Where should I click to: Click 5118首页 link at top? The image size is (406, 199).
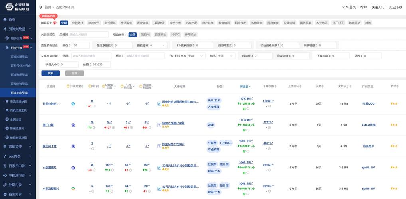[349, 7]
